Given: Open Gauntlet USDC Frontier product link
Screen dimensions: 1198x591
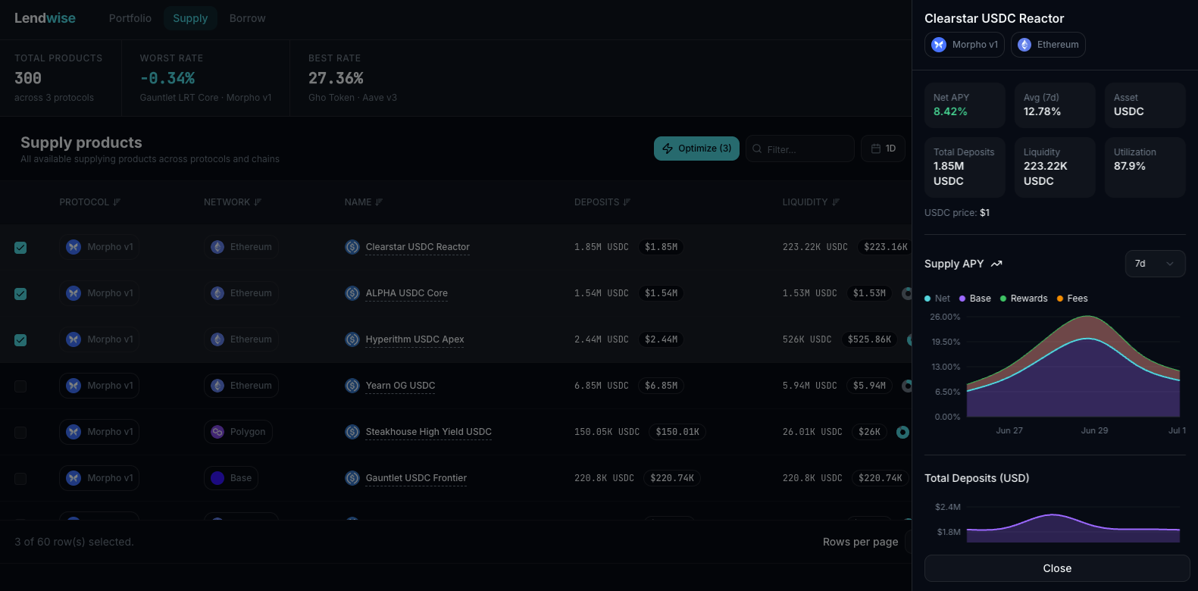Looking at the screenshot, I should (416, 478).
